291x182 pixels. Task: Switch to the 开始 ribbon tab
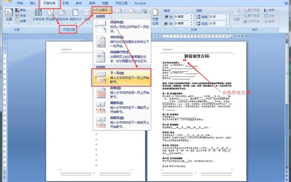[20, 3]
